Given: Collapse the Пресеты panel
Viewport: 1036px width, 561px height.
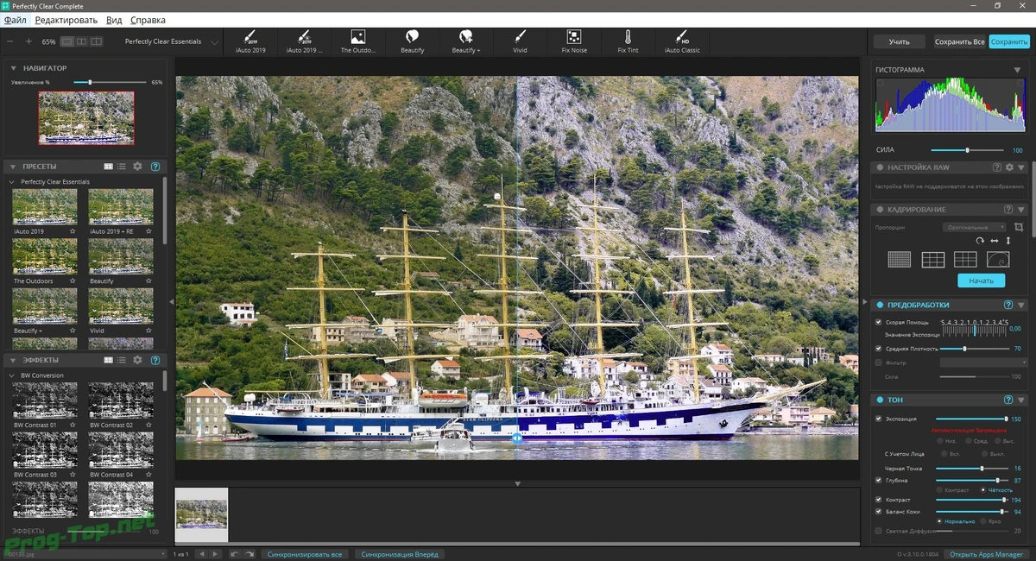Looking at the screenshot, I should (x=15, y=166).
